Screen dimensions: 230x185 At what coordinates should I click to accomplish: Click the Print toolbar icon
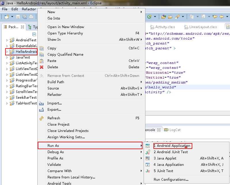point(31,17)
